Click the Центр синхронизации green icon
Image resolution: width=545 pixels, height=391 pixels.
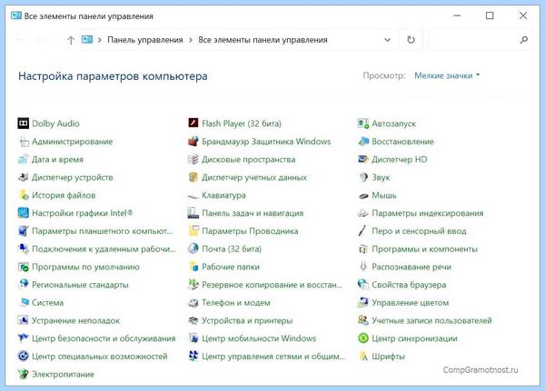363,338
